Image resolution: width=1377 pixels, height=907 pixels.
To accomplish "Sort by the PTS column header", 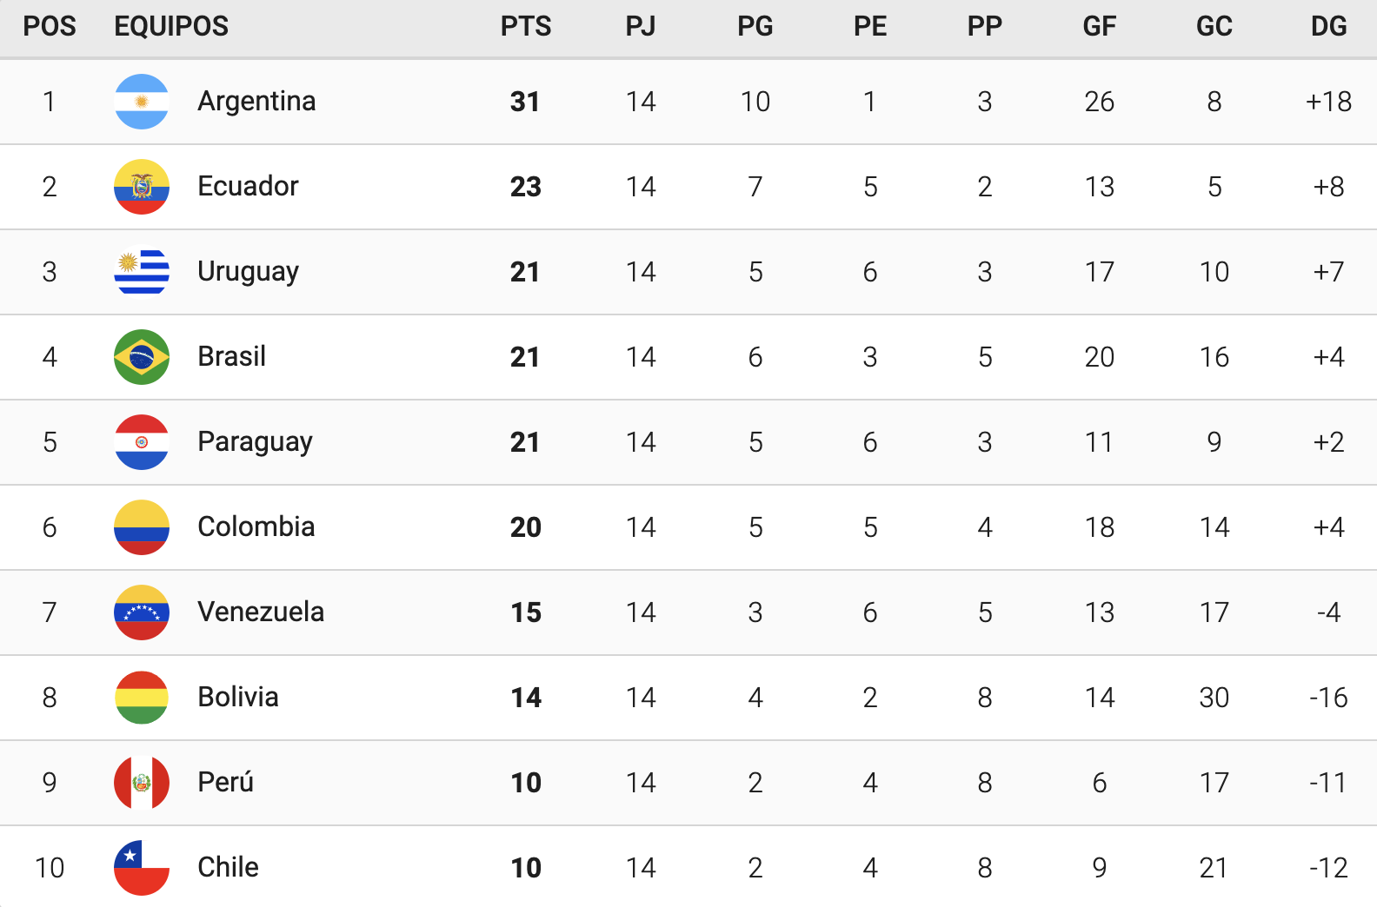I will [526, 26].
